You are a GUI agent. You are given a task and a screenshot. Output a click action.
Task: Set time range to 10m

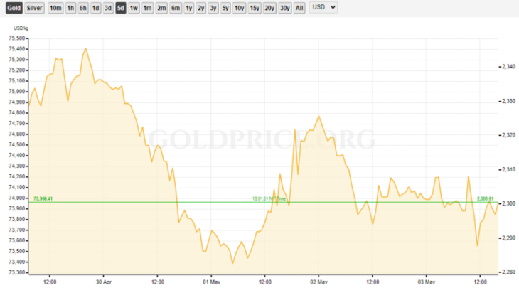click(x=55, y=8)
